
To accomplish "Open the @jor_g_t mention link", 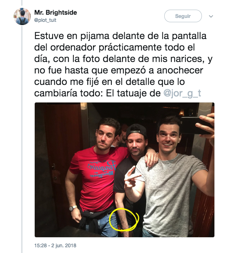I will [182, 93].
